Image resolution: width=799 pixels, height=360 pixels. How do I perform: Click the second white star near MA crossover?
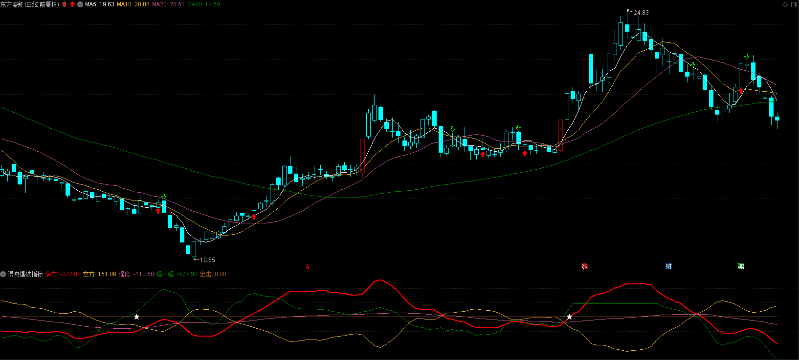pos(569,317)
